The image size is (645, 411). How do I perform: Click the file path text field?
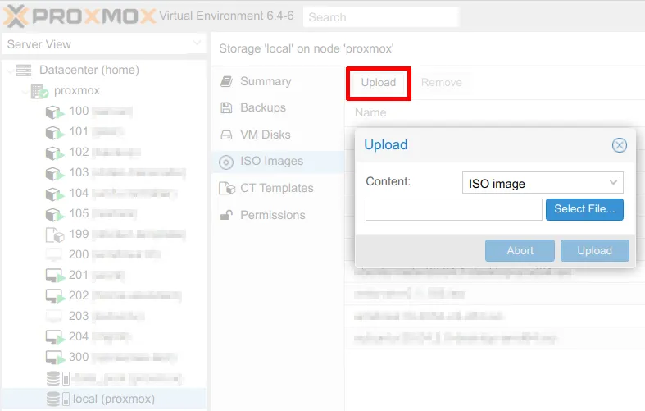(453, 209)
